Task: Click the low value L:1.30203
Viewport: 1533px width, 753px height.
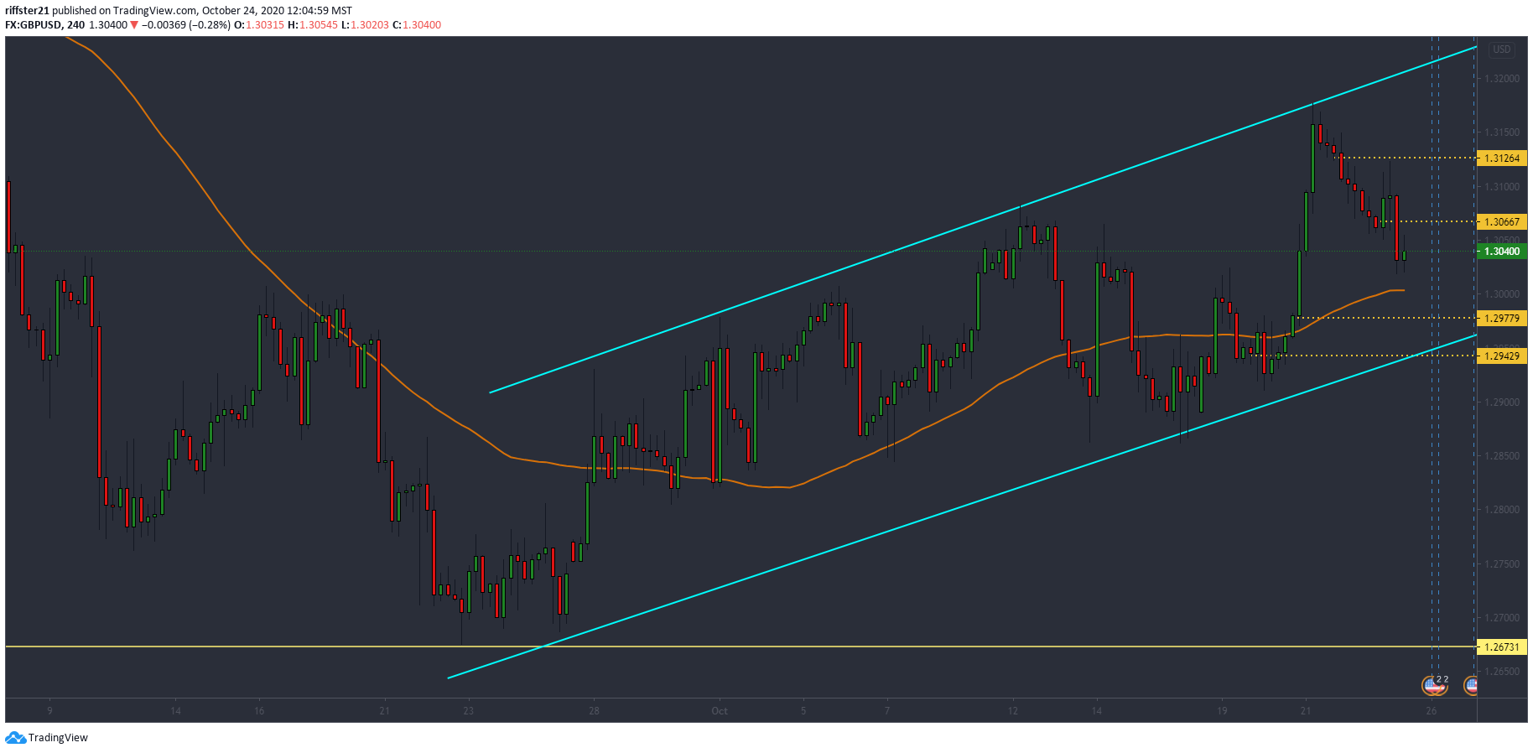Action: tap(365, 25)
